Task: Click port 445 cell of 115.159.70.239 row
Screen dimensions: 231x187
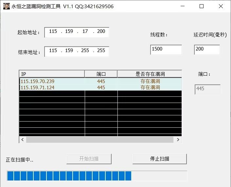Action: click(x=101, y=81)
